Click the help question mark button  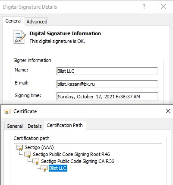[x=144, y=6]
